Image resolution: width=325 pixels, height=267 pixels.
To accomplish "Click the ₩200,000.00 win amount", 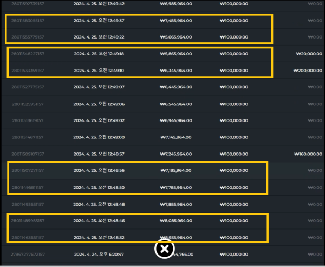I will pos(308,71).
